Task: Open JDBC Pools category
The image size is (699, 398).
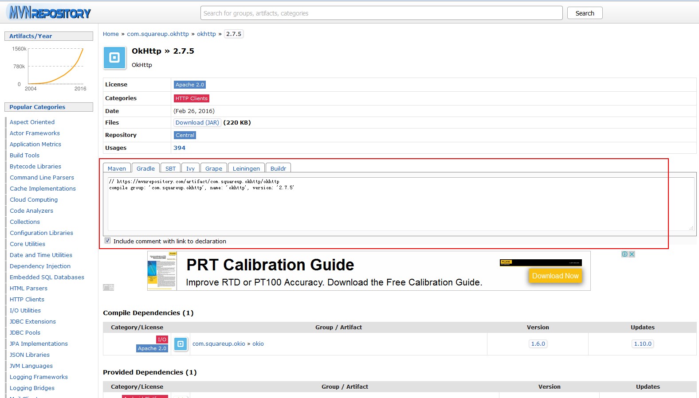Action: pos(25,333)
